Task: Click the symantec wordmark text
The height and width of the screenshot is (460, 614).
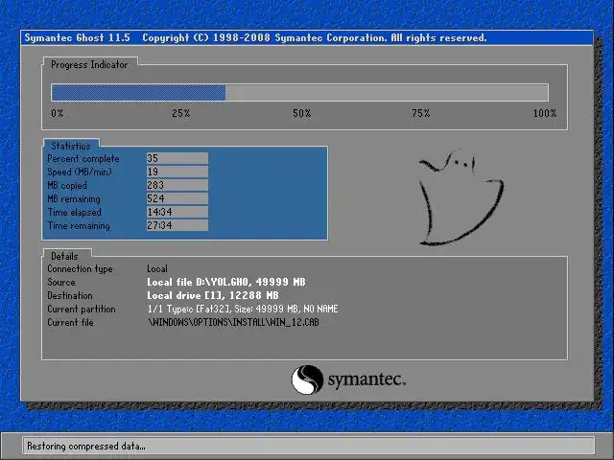Action: tap(366, 379)
